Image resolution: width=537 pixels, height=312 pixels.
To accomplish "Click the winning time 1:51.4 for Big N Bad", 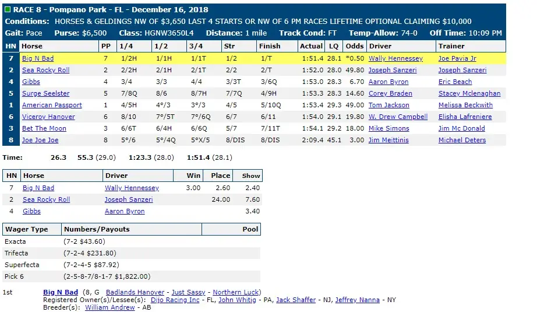I will click(313, 58).
